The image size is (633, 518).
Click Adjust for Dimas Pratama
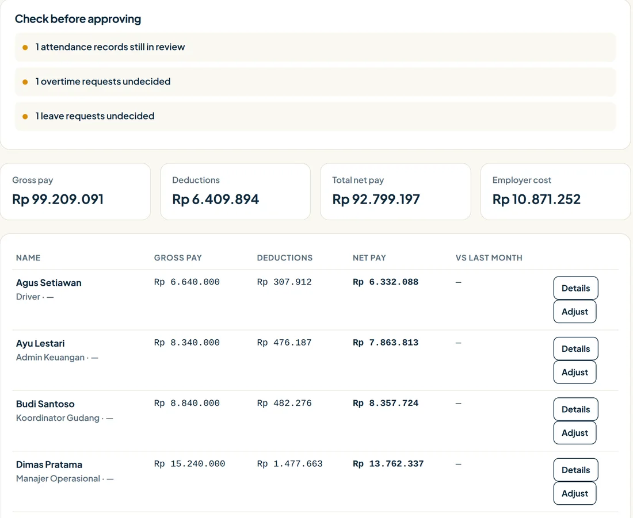click(575, 493)
